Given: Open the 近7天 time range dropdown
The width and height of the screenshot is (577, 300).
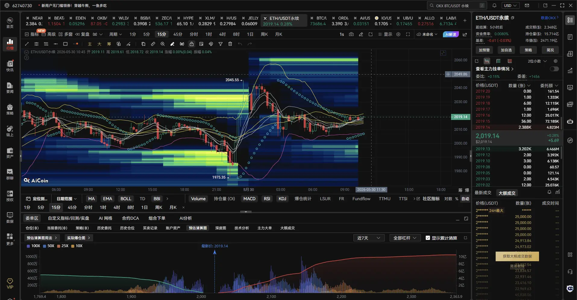Looking at the screenshot, I should pos(369,238).
